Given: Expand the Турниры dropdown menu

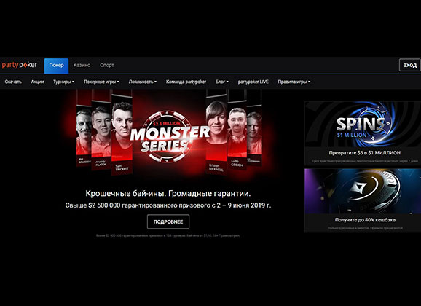Looking at the screenshot, I should tap(63, 82).
